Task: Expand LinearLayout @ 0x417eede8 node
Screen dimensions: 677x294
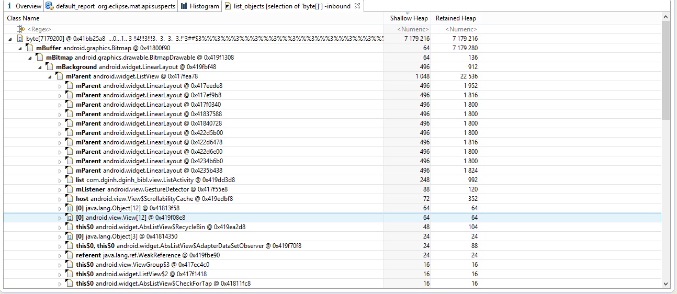Action: (60, 86)
